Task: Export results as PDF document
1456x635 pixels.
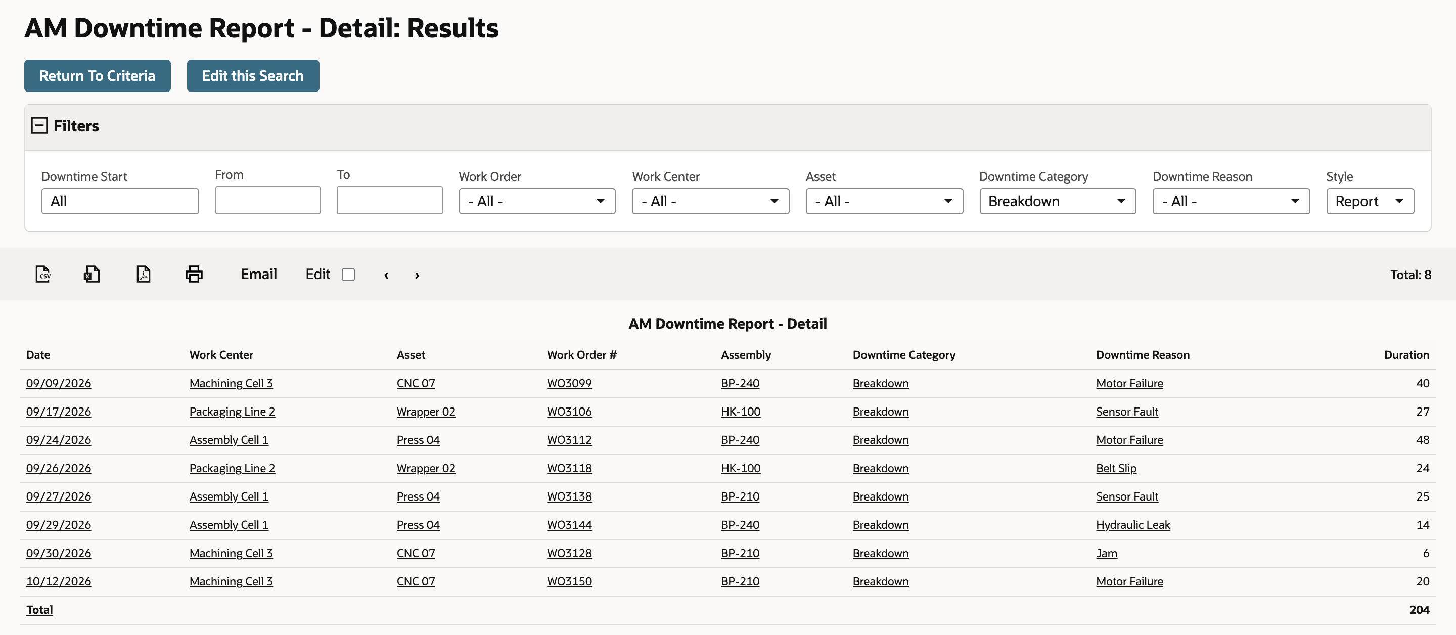Action: click(x=144, y=274)
